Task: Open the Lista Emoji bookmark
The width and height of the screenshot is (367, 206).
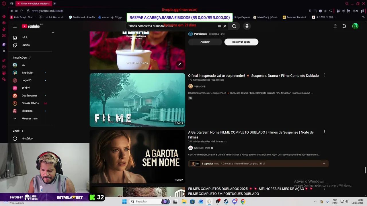Action: 22,17
